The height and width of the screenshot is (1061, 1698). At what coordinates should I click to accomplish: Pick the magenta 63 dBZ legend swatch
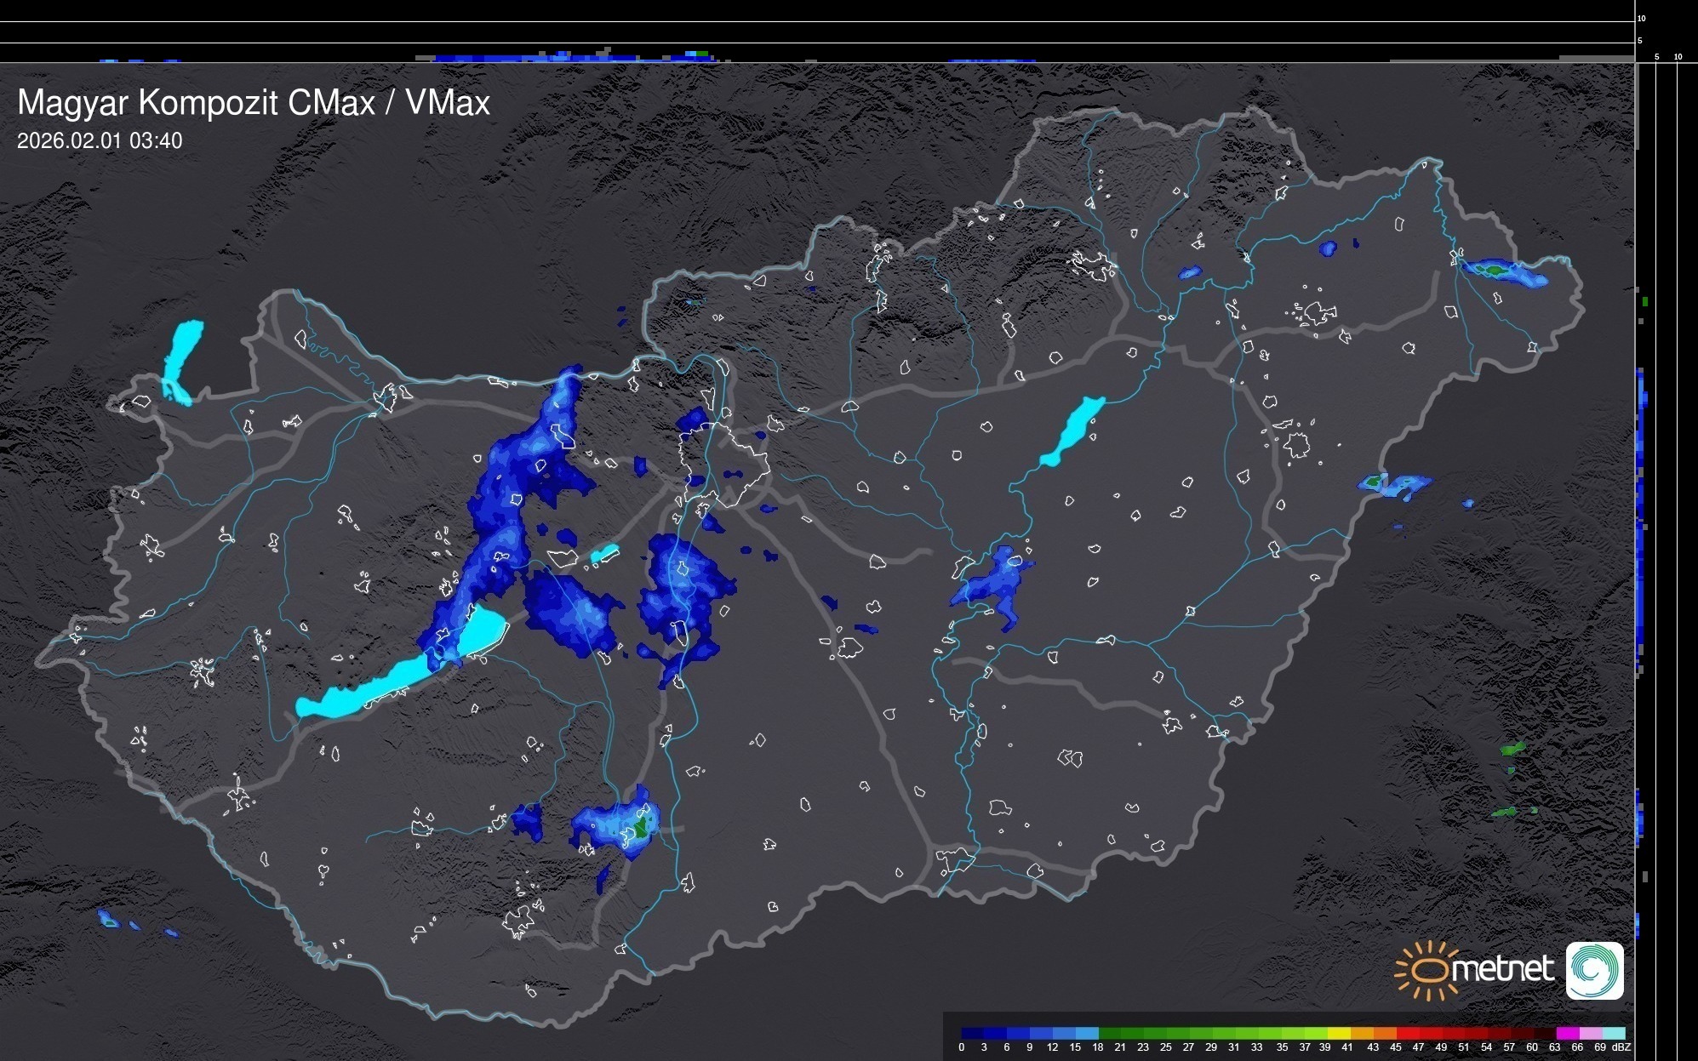tap(1568, 1033)
